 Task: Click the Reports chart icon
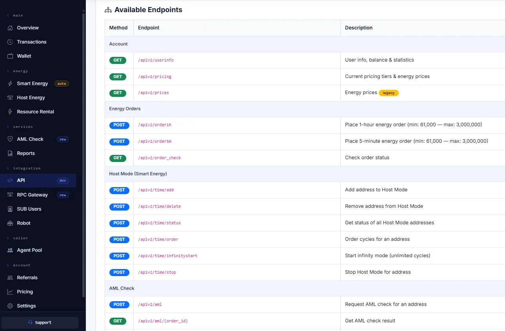(10, 153)
